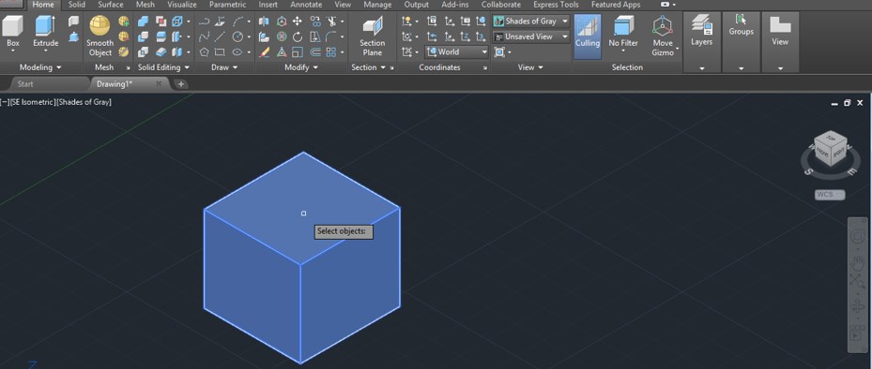Choose the Mirror tool in Modify

click(264, 22)
